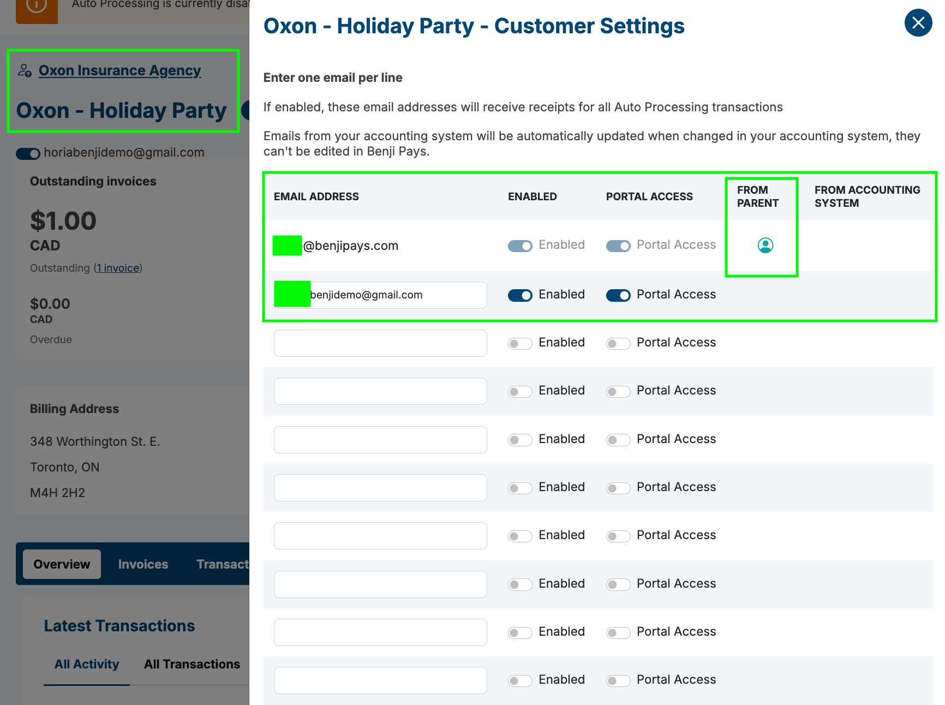Image resolution: width=945 pixels, height=705 pixels.
Task: Turn on Enabled in the first empty email row
Action: 519,343
